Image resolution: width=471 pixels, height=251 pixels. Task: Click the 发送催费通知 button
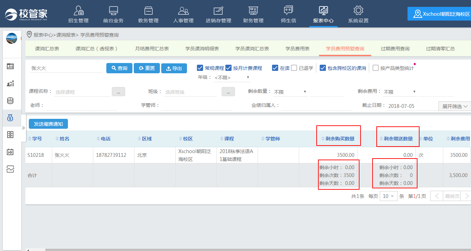(48, 124)
